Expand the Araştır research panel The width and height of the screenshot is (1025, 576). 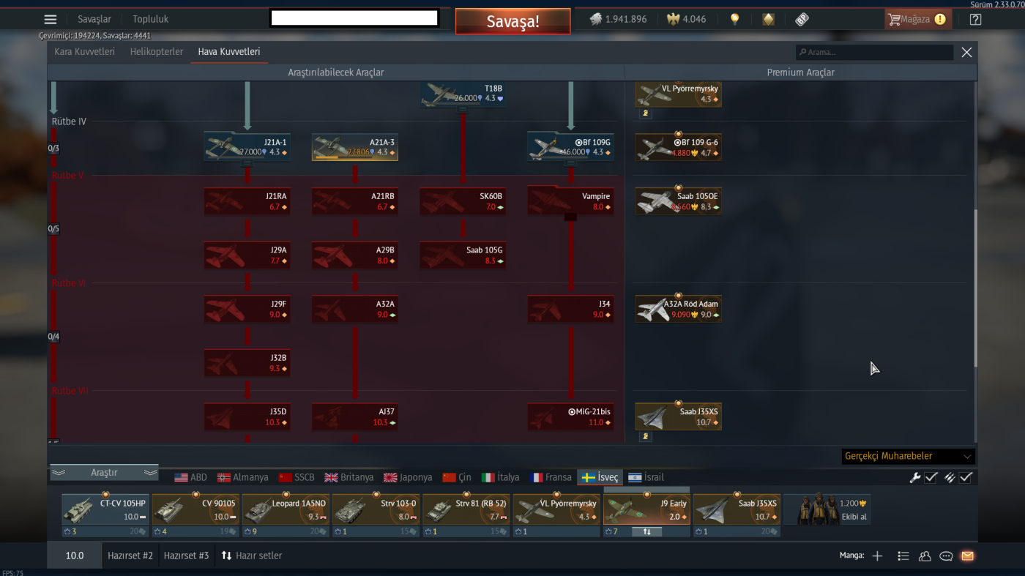pos(104,473)
